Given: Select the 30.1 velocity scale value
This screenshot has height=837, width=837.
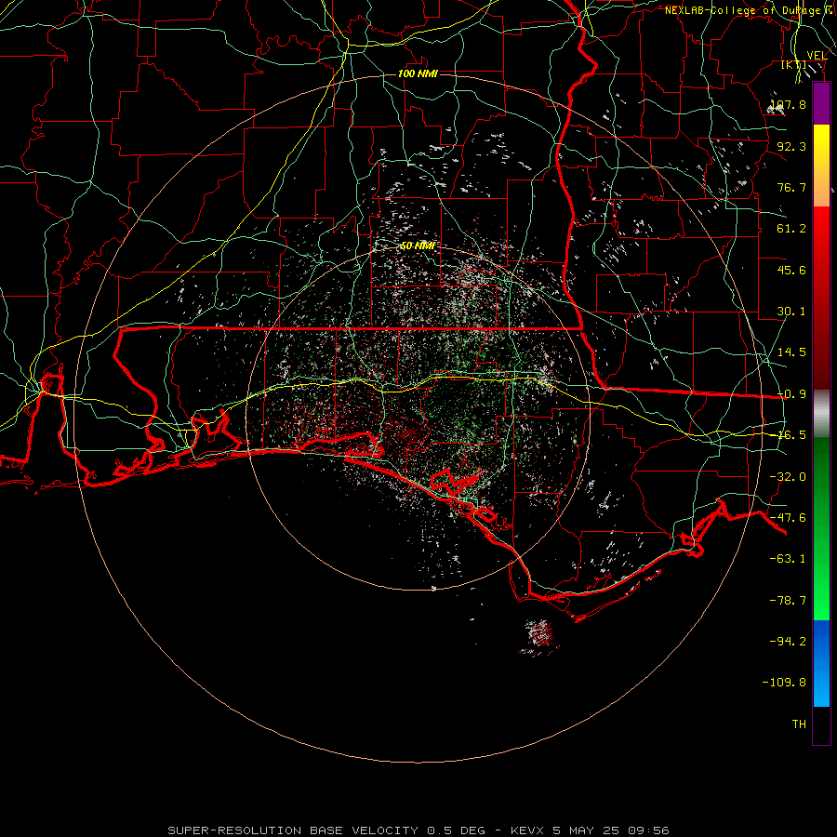Looking at the screenshot, I should (791, 312).
